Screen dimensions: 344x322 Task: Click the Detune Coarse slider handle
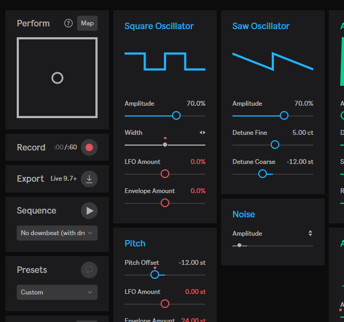point(263,174)
